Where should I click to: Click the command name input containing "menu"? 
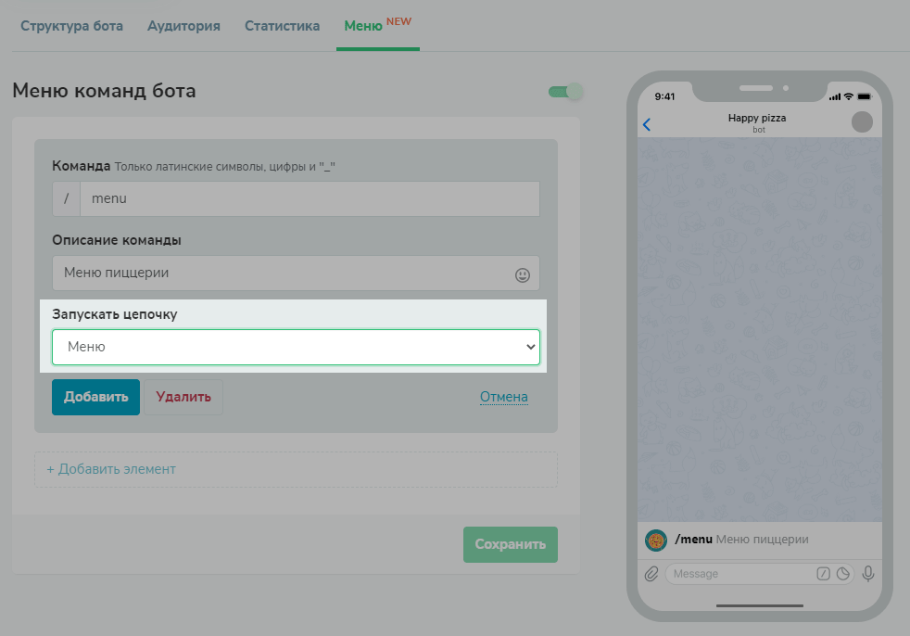coord(310,198)
